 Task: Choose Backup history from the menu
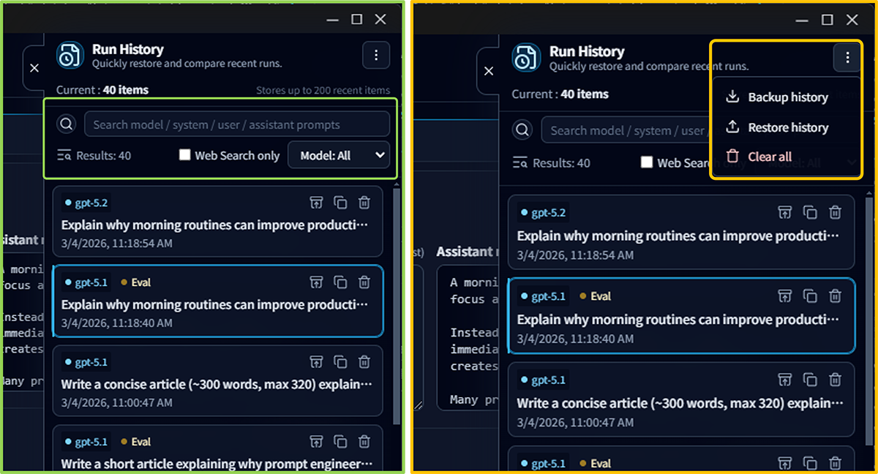tap(787, 97)
